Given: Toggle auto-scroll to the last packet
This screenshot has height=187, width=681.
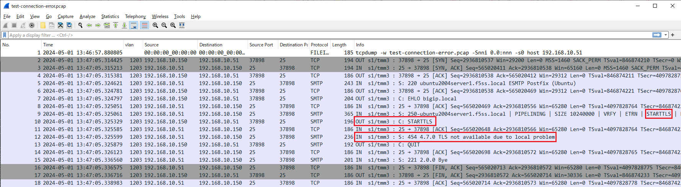Looking at the screenshot, I should [134, 25].
